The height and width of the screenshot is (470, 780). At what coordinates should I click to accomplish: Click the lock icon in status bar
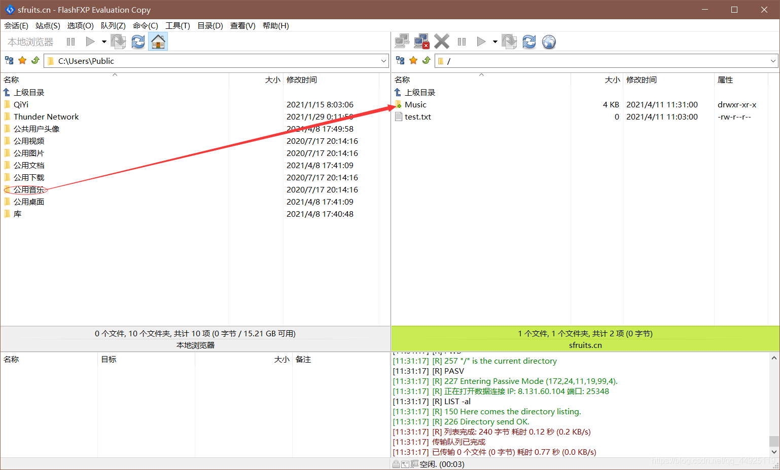[x=396, y=464]
